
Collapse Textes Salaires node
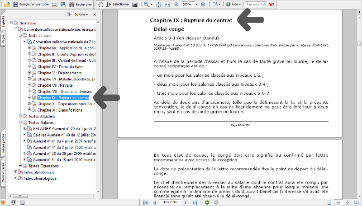20,122
